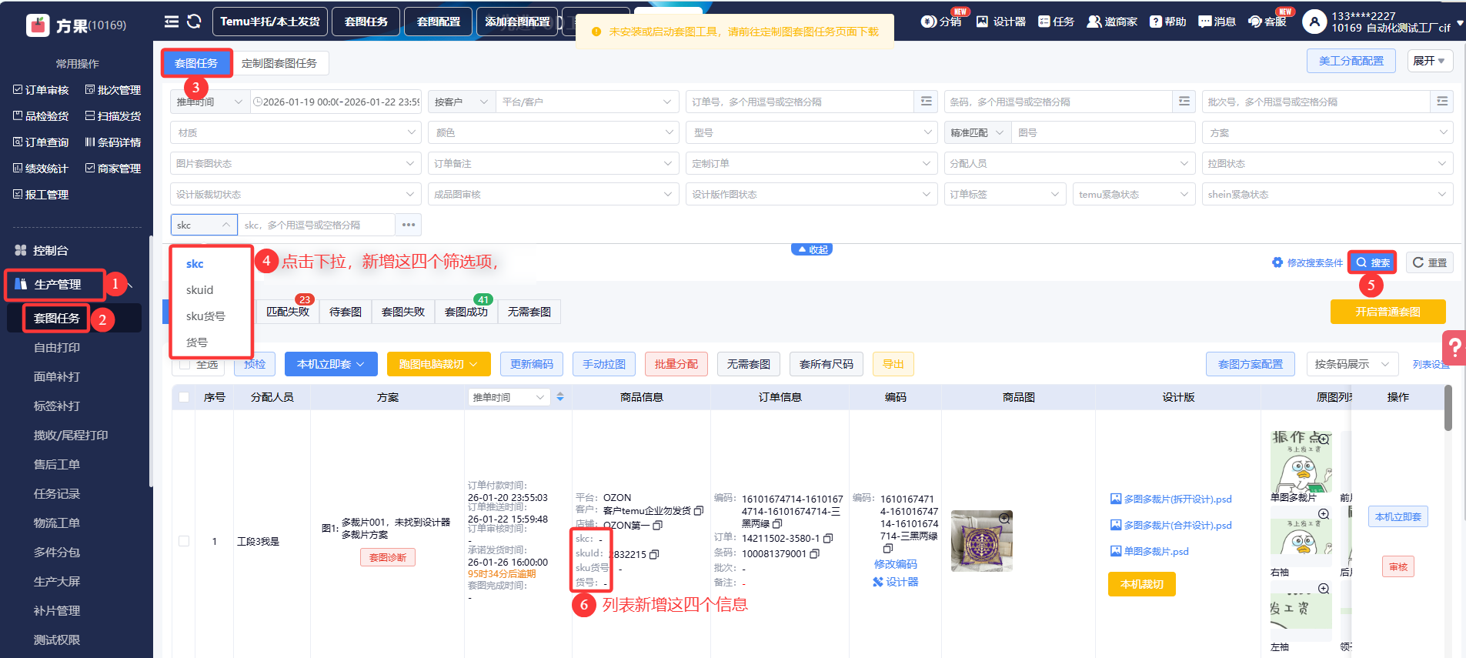The height and width of the screenshot is (658, 1466).
Task: Open 帮助 in the top bar
Action: tap(1168, 22)
